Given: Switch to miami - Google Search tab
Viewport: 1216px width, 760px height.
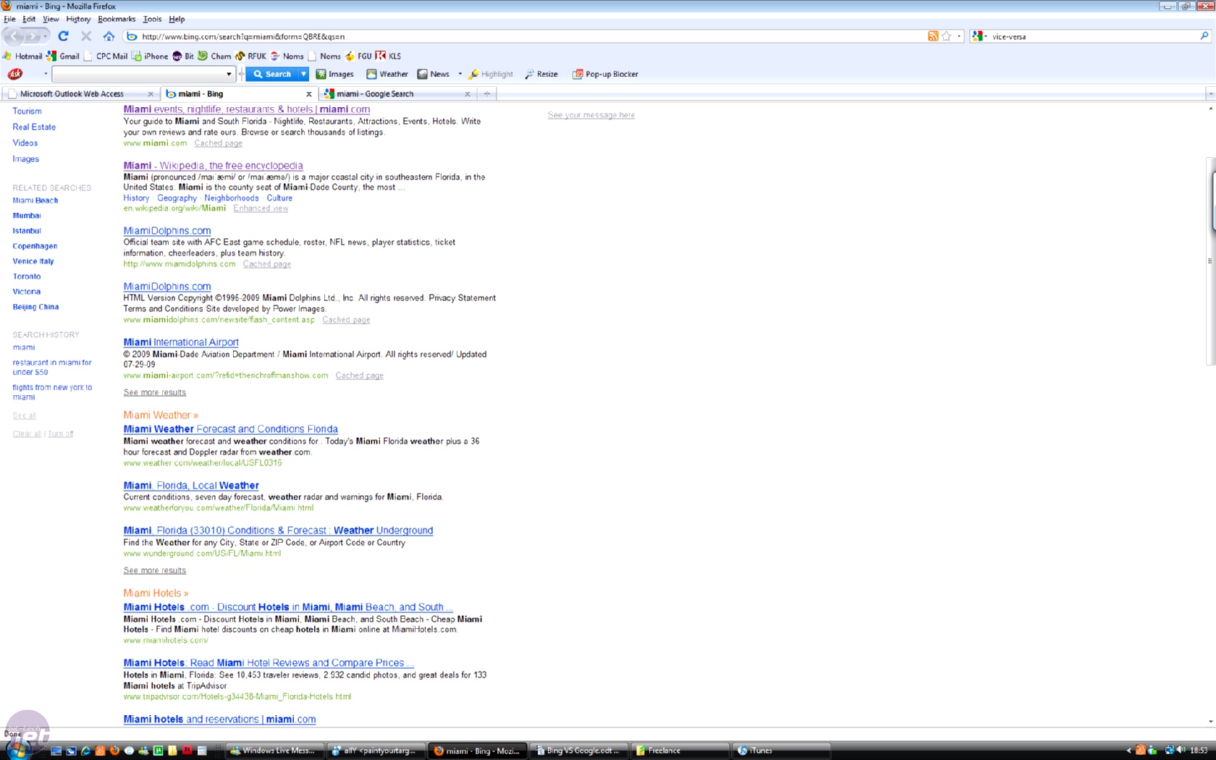Looking at the screenshot, I should [397, 94].
